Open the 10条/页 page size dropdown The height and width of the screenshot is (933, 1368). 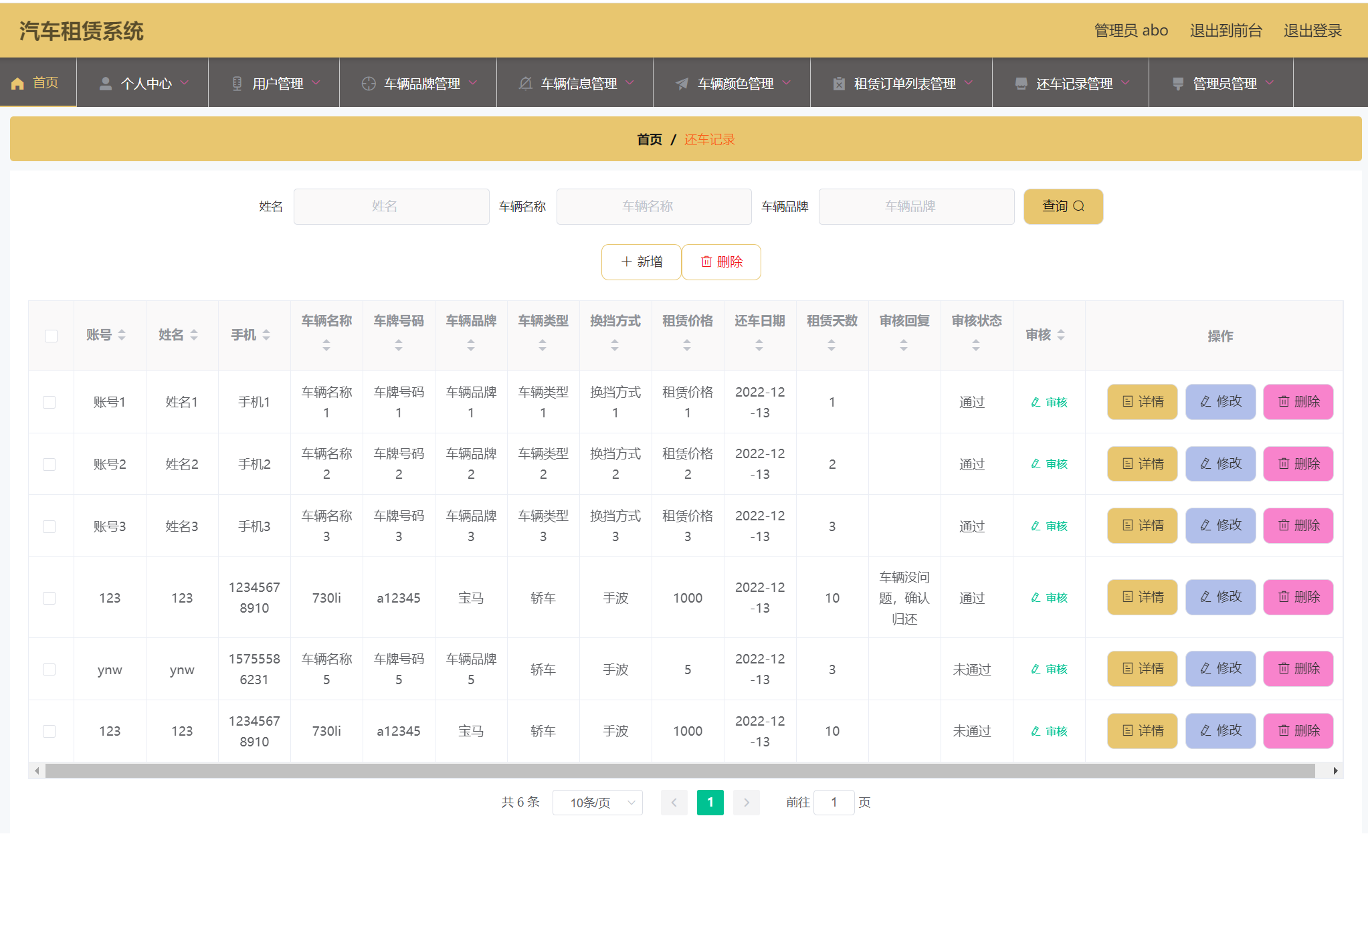pos(597,803)
